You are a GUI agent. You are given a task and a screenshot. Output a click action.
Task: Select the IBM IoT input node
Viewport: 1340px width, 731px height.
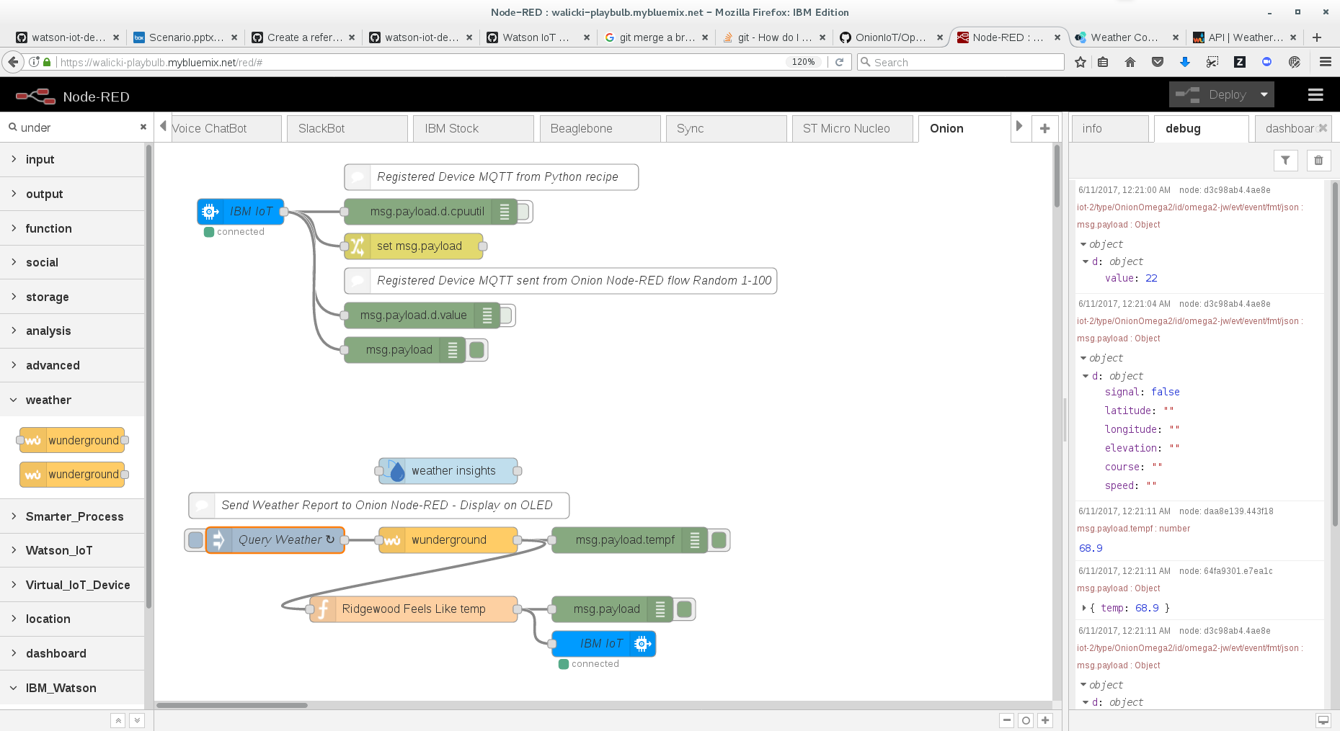point(241,212)
